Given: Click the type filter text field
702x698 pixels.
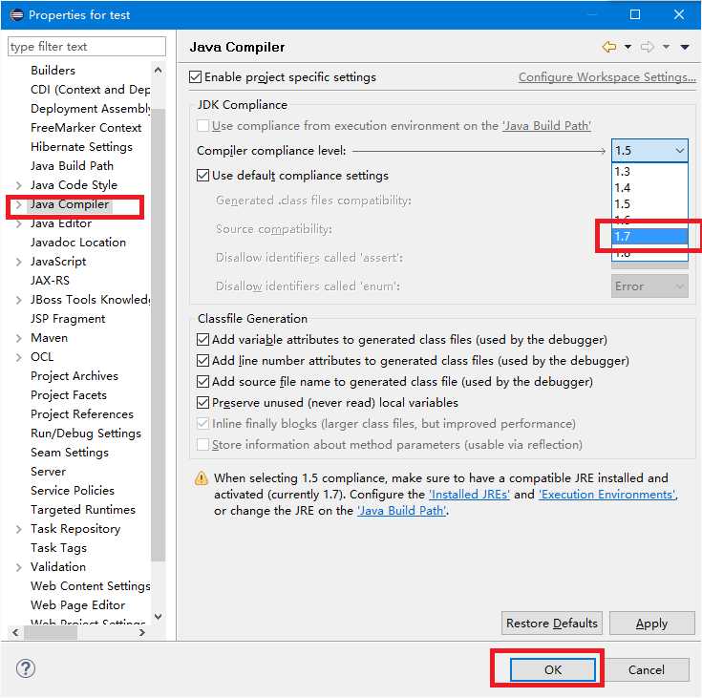Looking at the screenshot, I should click(x=87, y=47).
